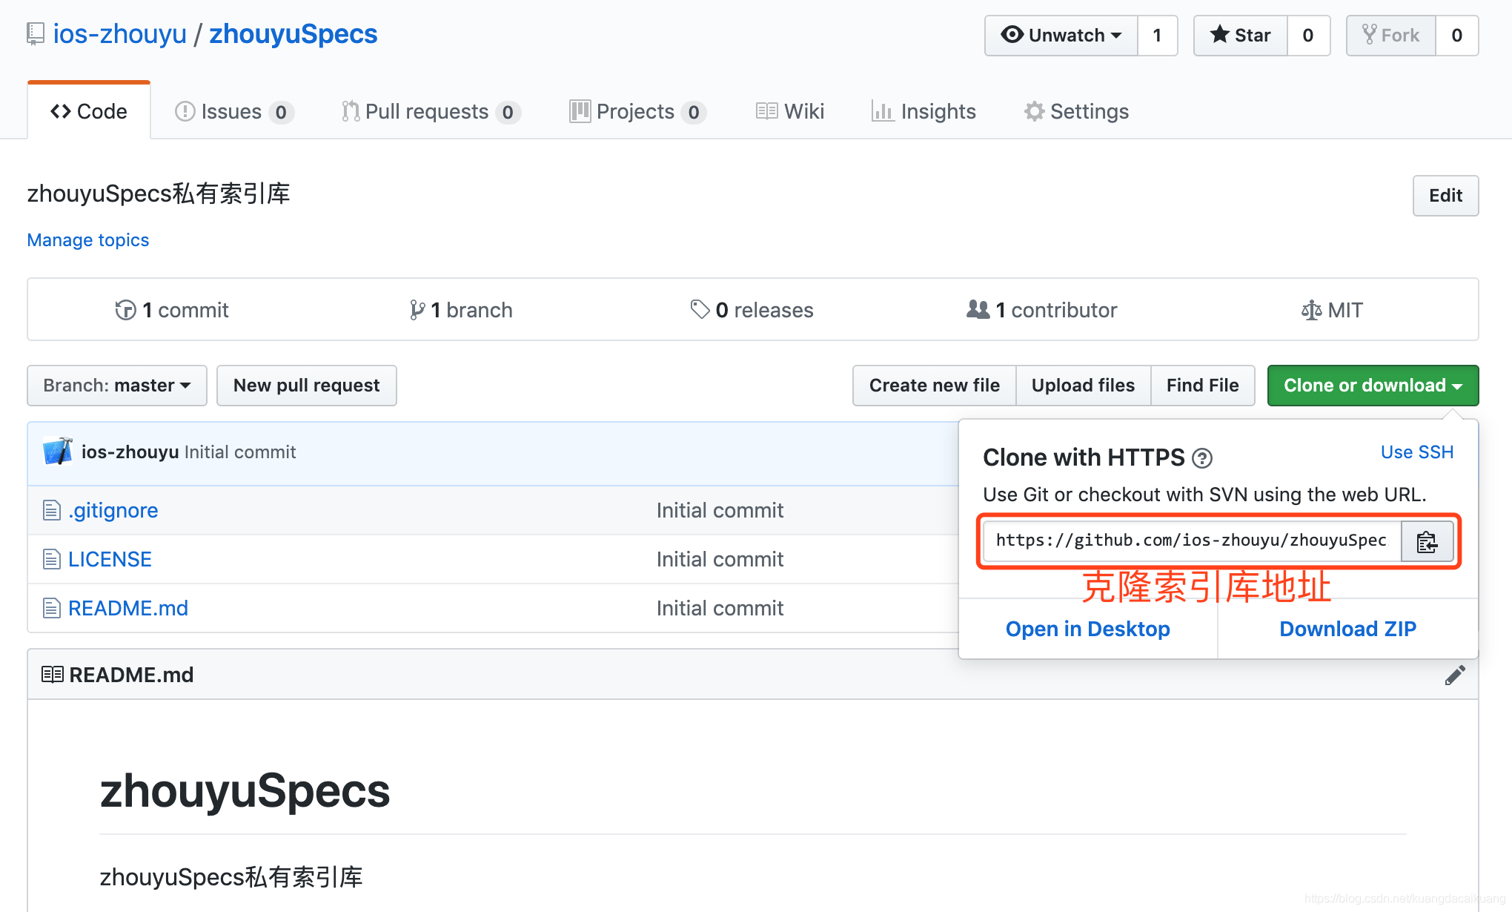
Task: Click the ios-zhouyu avatar thumbnail in the commit row
Action: [58, 452]
